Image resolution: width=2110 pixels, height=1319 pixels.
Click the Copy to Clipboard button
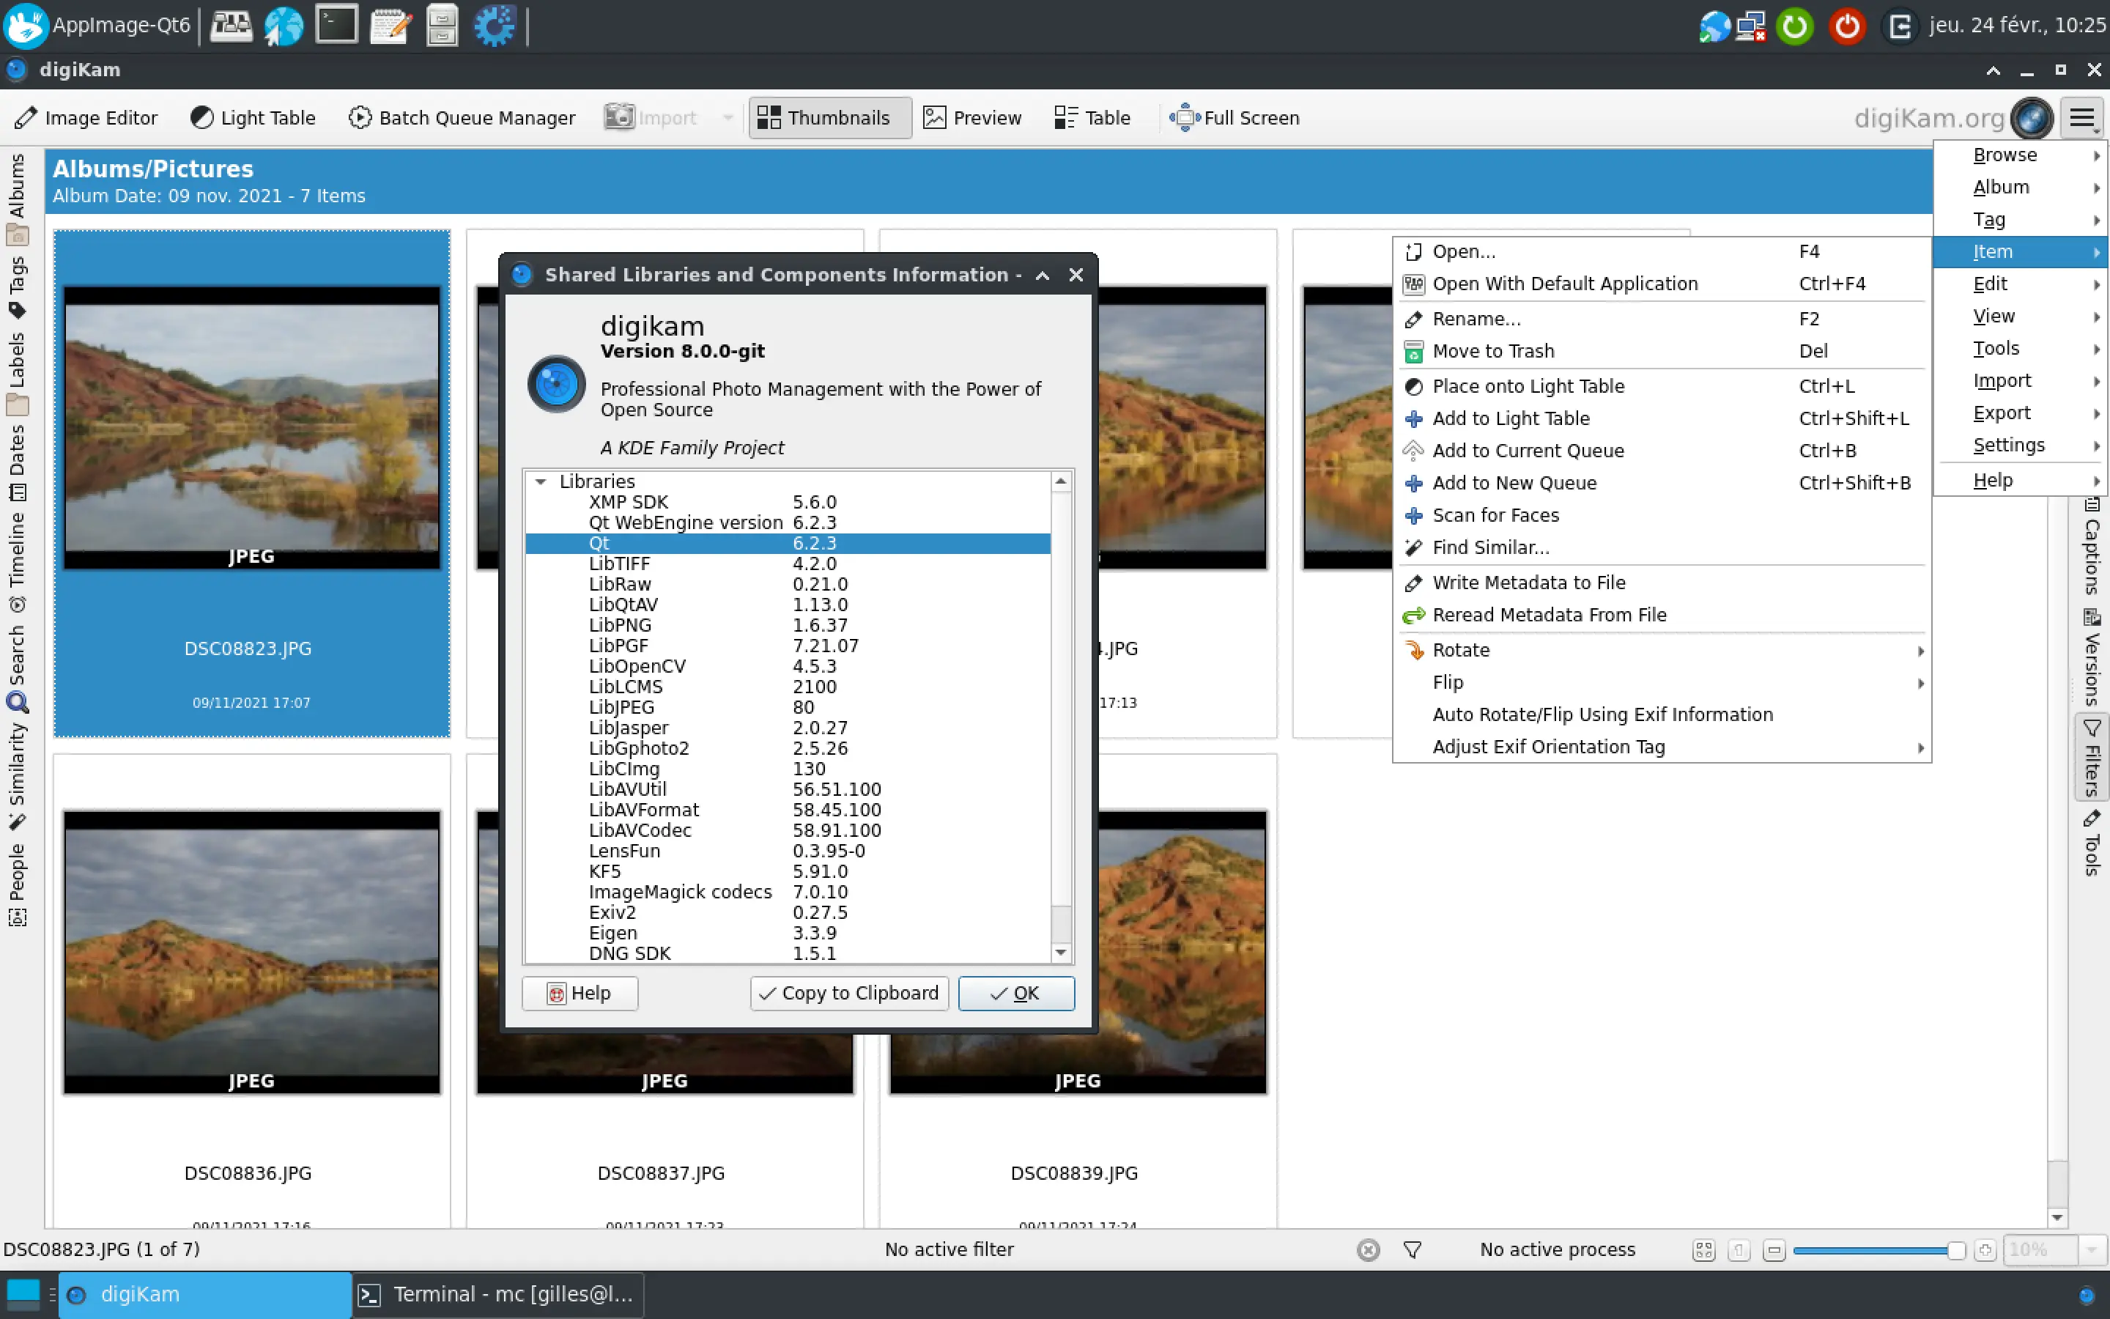pos(848,993)
